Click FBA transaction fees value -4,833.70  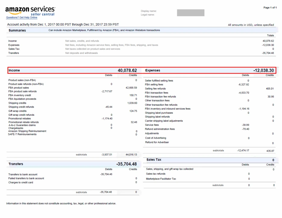click(x=244, y=93)
